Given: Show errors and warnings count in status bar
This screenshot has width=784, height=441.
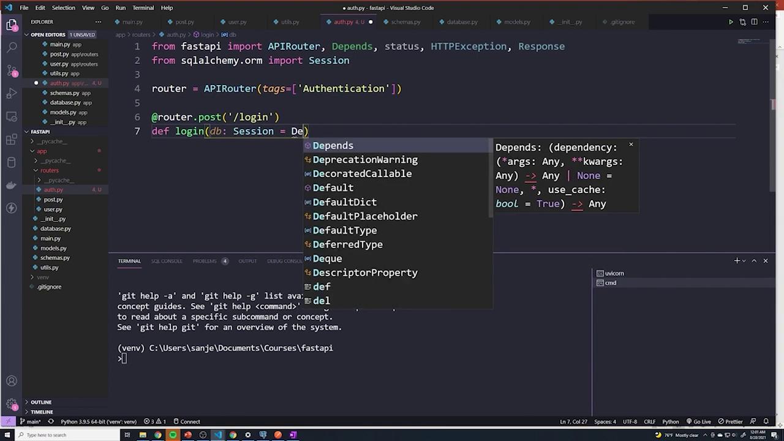Looking at the screenshot, I should 155,421.
